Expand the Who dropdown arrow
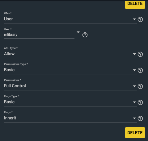The image size is (148, 141). [x=134, y=19]
